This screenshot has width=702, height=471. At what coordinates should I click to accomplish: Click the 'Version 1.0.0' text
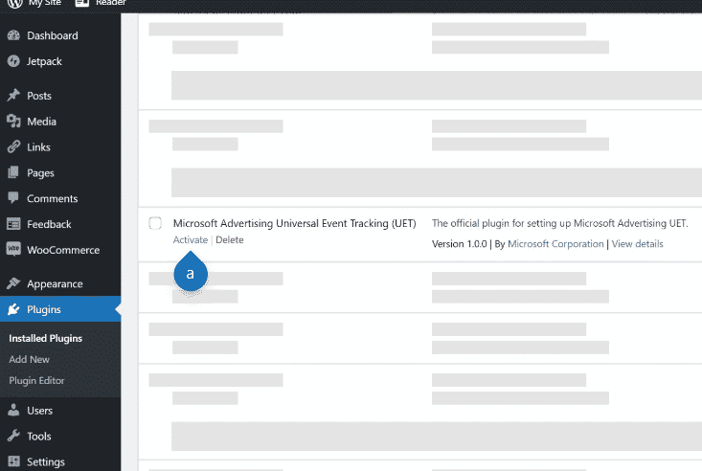coord(460,243)
